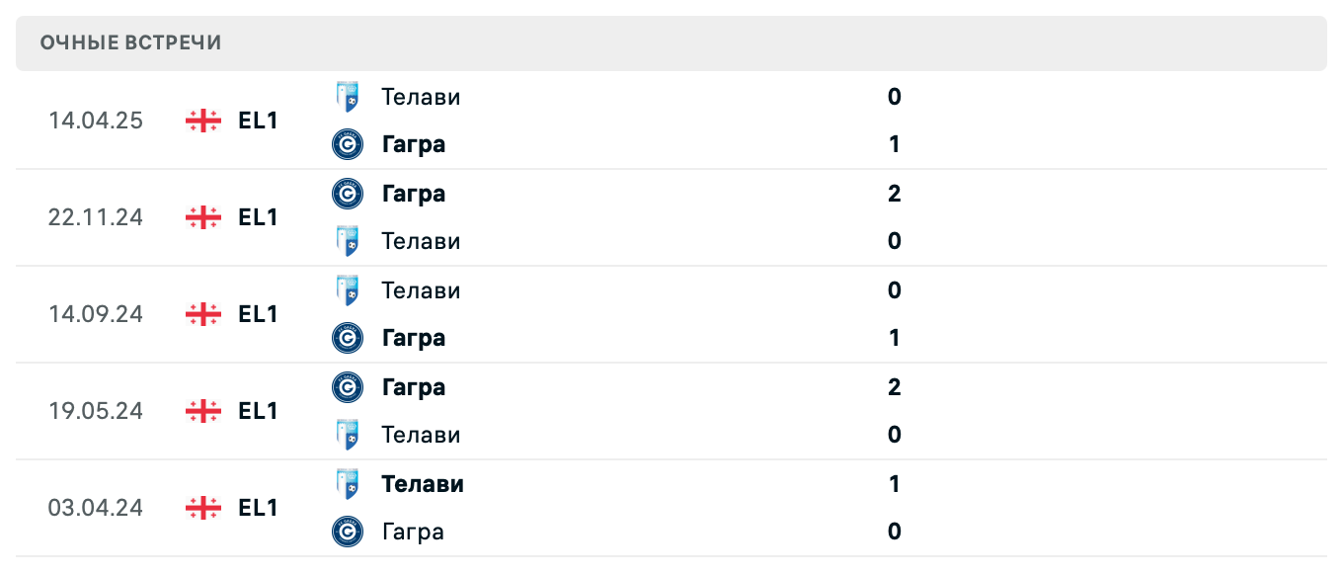
Task: Select team name Телави in 19.05.24 match
Action: coord(421,435)
